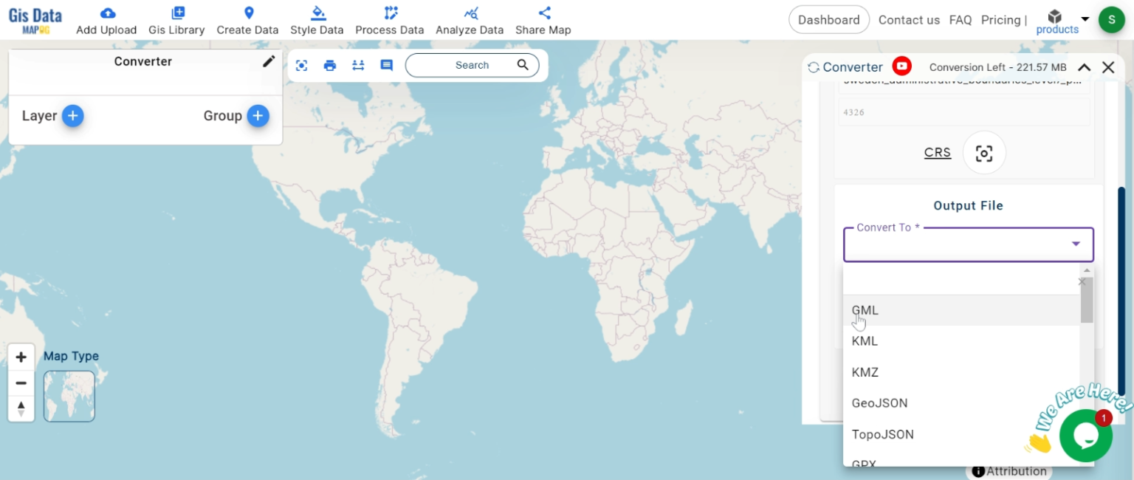
Task: Select the Create Data tool
Action: [247, 20]
